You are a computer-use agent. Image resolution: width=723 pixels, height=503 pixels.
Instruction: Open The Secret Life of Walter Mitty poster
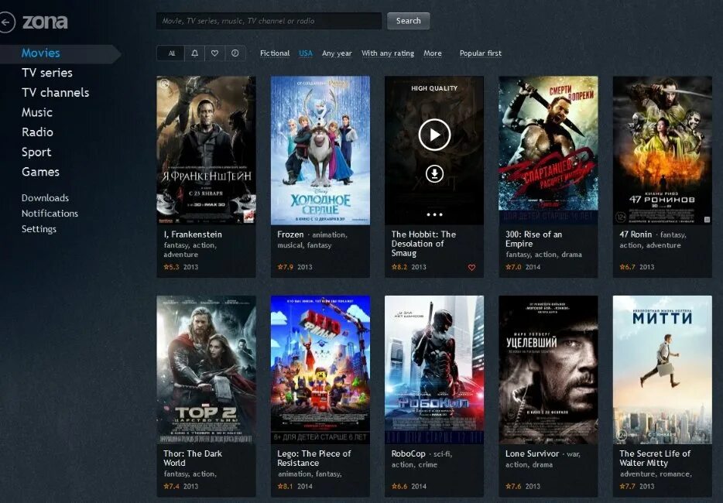click(662, 370)
